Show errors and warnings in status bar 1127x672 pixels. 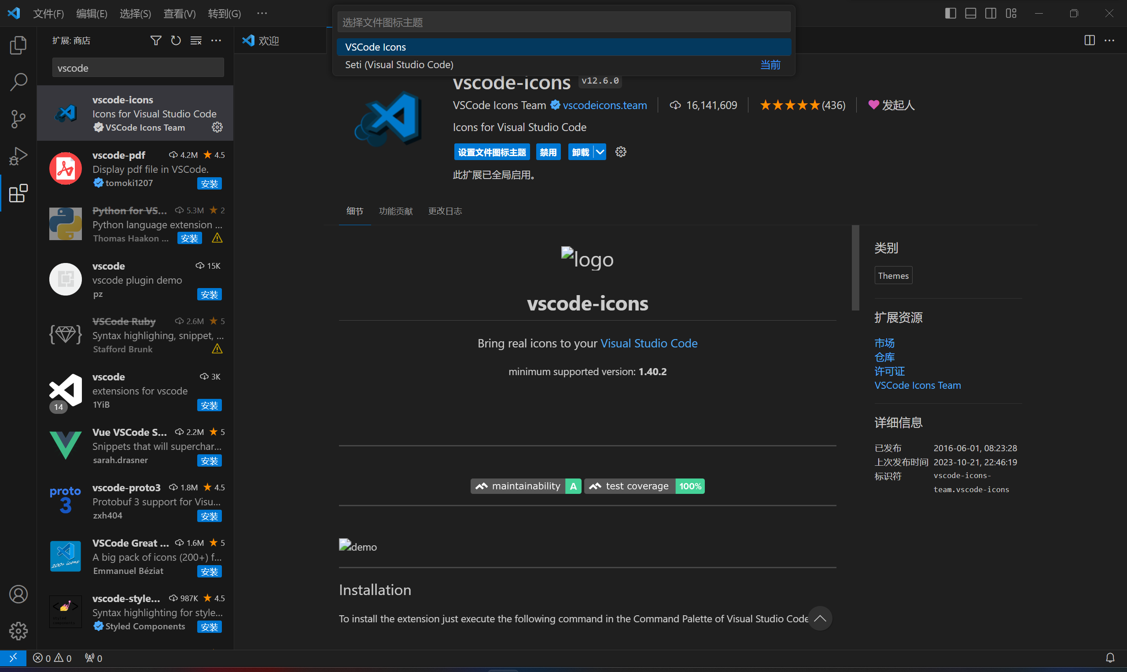click(52, 658)
